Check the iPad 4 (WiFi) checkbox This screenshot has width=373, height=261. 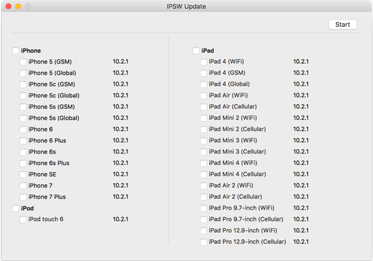pyautogui.click(x=204, y=62)
